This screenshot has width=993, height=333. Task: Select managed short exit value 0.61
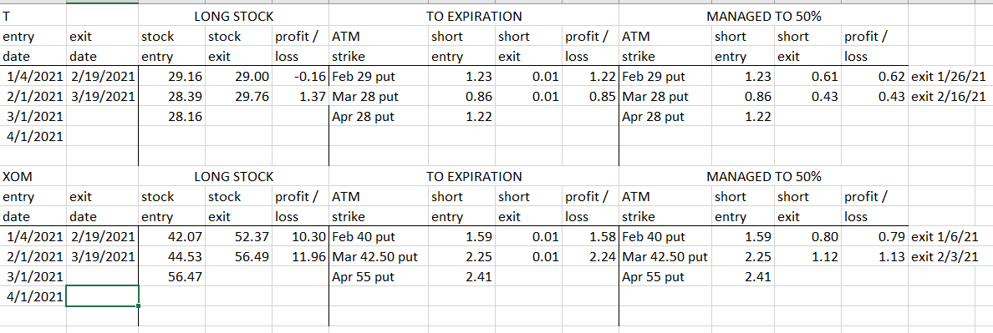[x=809, y=77]
